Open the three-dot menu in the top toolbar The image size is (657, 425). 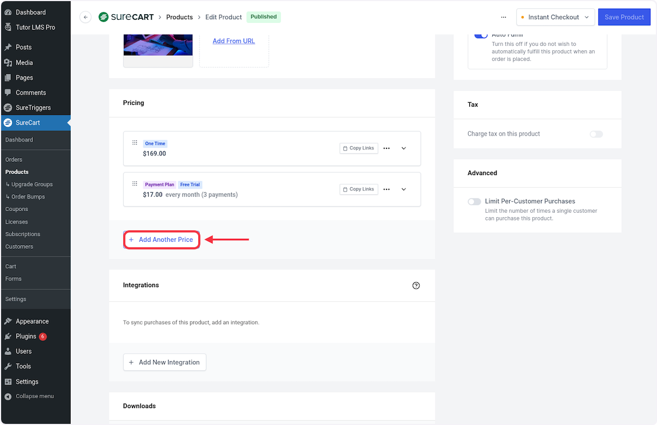pos(503,17)
